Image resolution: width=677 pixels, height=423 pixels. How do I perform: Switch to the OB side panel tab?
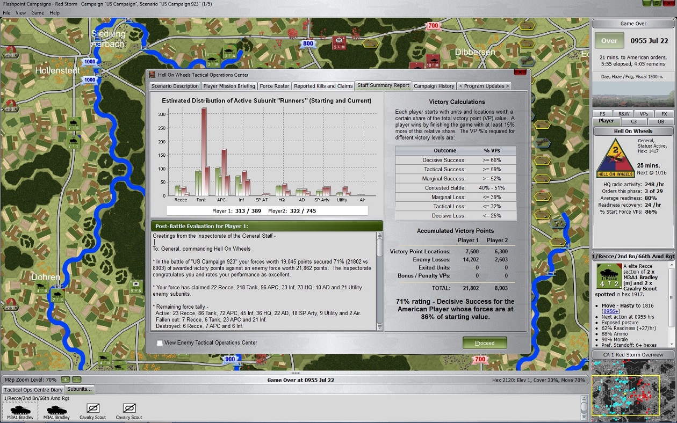[x=661, y=121]
